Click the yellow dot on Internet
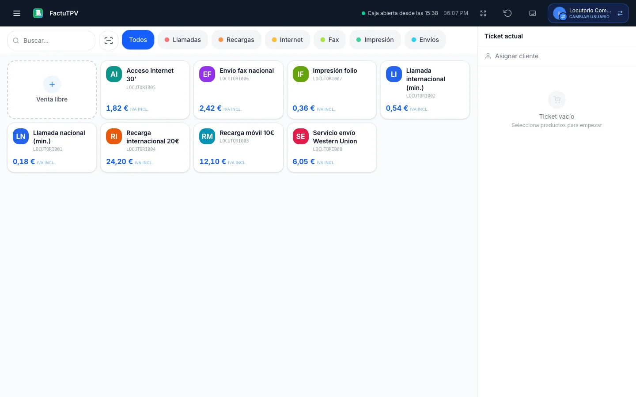This screenshot has height=397, width=636. pyautogui.click(x=274, y=40)
